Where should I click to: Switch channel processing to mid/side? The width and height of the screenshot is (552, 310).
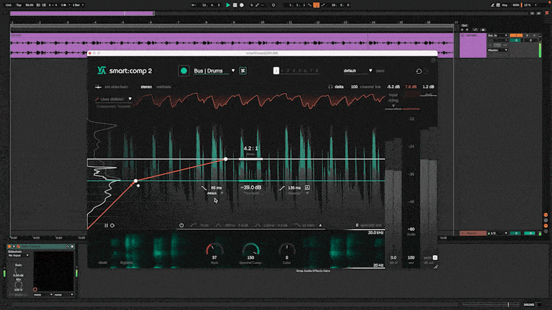(164, 87)
